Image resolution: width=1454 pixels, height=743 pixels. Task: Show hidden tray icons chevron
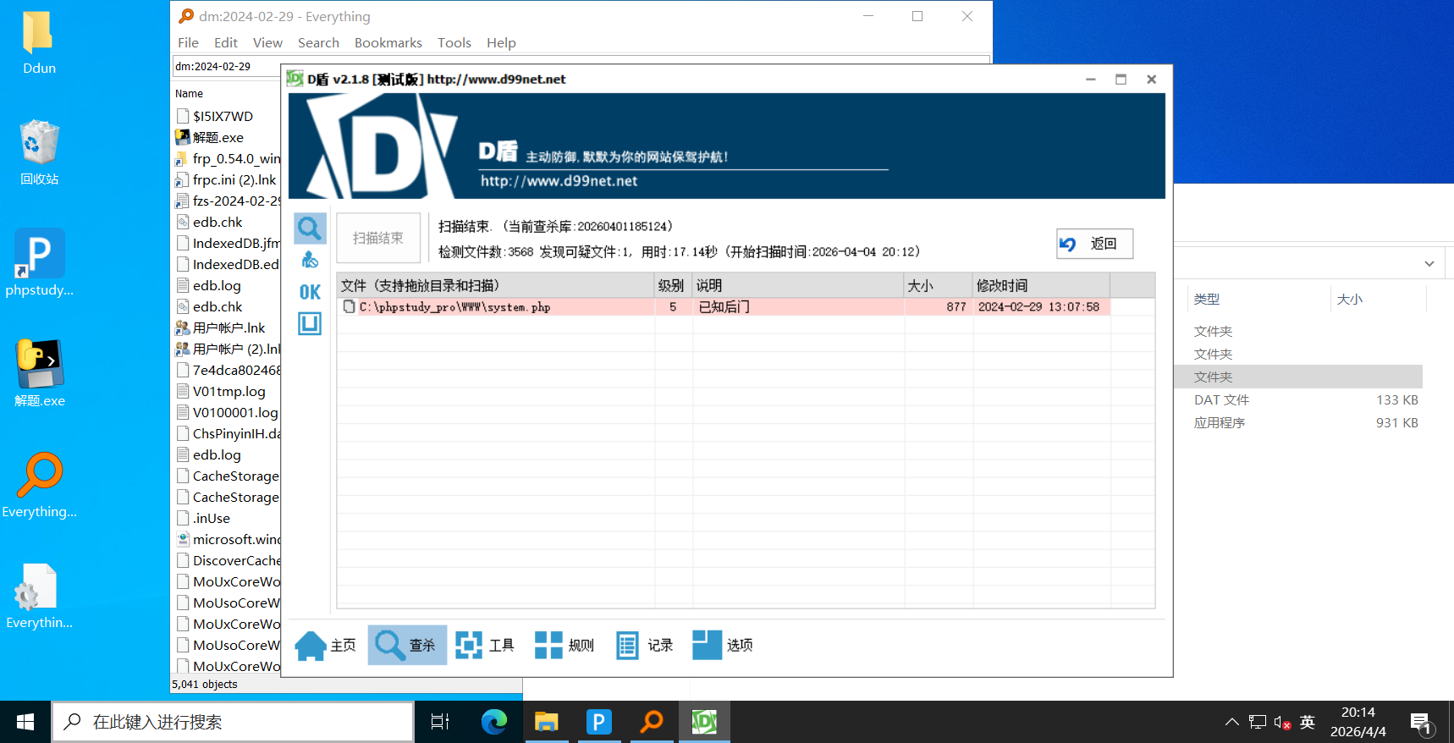(1232, 722)
